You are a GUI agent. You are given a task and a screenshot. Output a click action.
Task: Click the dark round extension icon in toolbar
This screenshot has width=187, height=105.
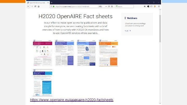coord(148,6)
